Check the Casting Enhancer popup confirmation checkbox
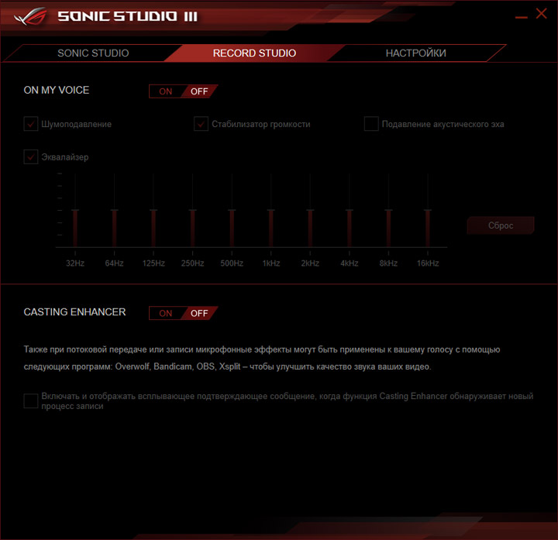 (31, 401)
